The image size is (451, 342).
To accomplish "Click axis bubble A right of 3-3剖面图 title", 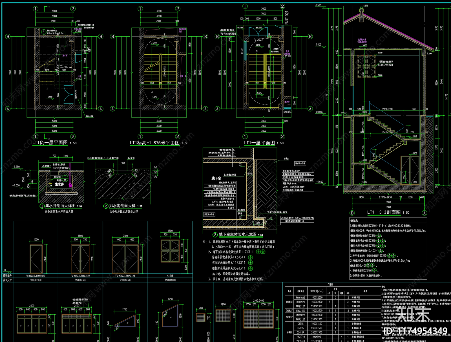I will [425, 213].
